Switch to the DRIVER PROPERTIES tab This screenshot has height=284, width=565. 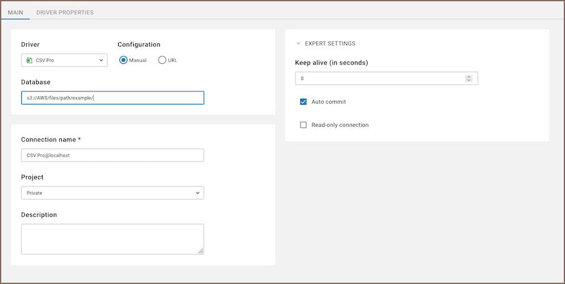65,12
